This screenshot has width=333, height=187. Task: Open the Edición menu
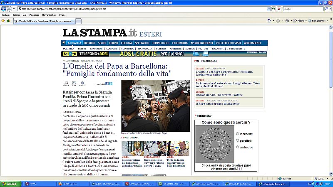(x=16, y=15)
